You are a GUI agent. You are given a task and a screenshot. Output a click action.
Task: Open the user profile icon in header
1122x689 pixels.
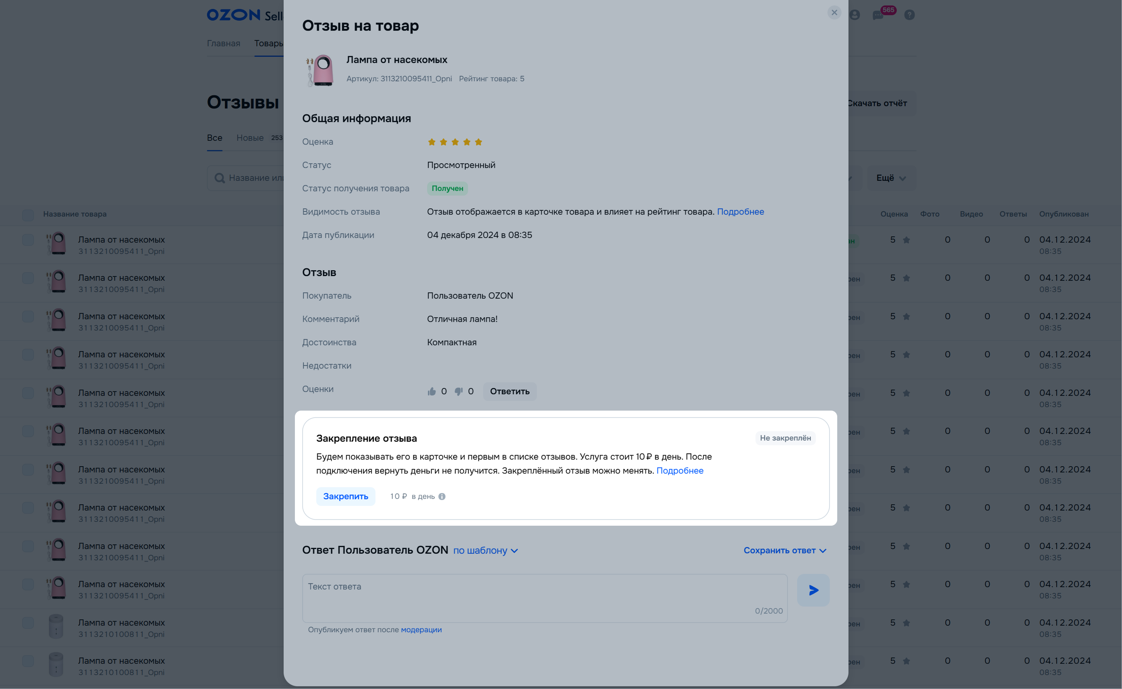pos(854,15)
